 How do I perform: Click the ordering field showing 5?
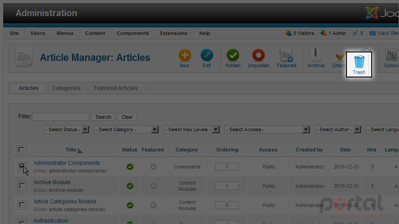(x=227, y=186)
